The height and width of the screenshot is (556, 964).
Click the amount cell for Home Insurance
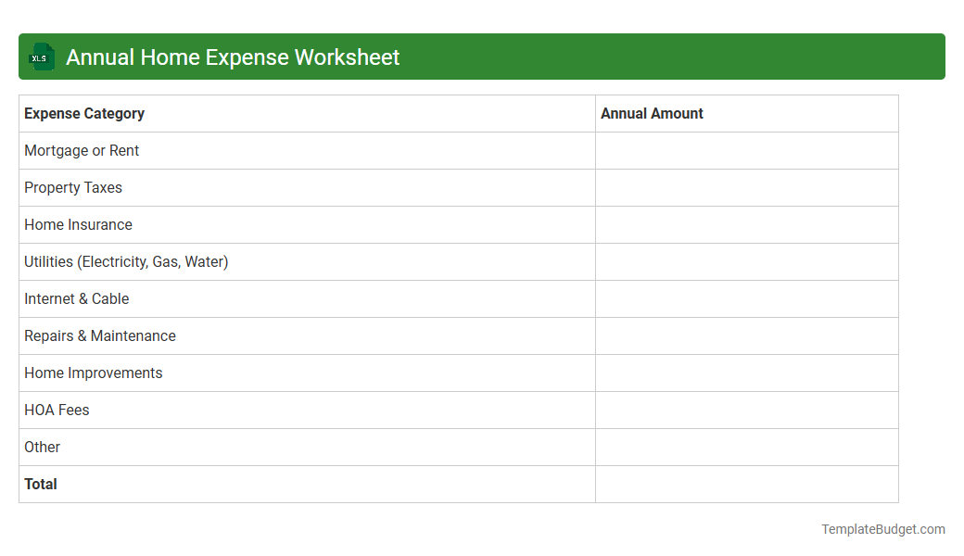pos(746,224)
